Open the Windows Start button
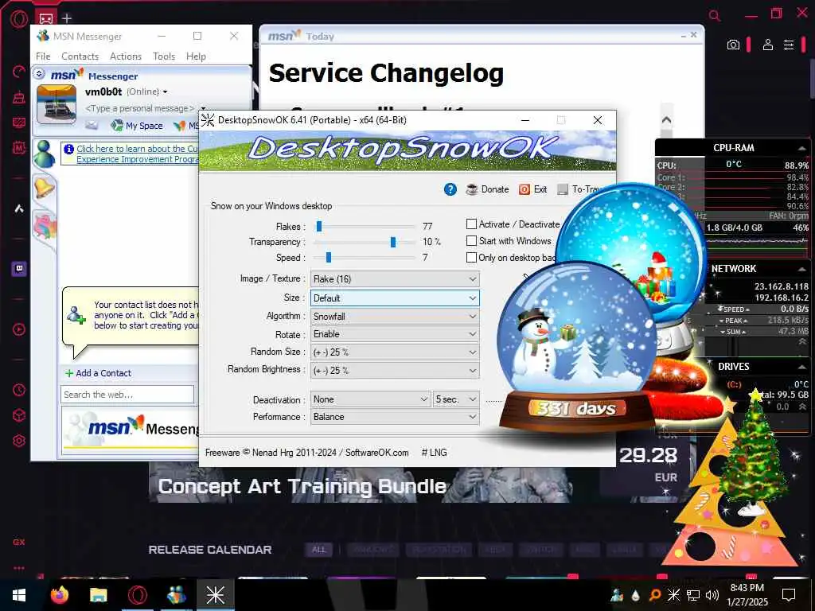The image size is (815, 611). (19, 595)
